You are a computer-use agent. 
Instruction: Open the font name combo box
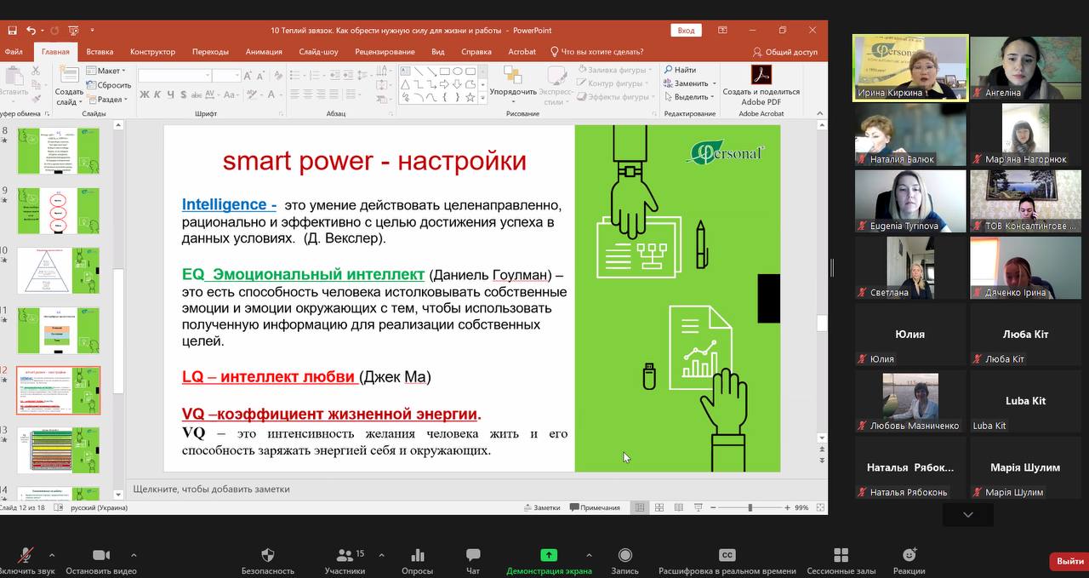(174, 76)
